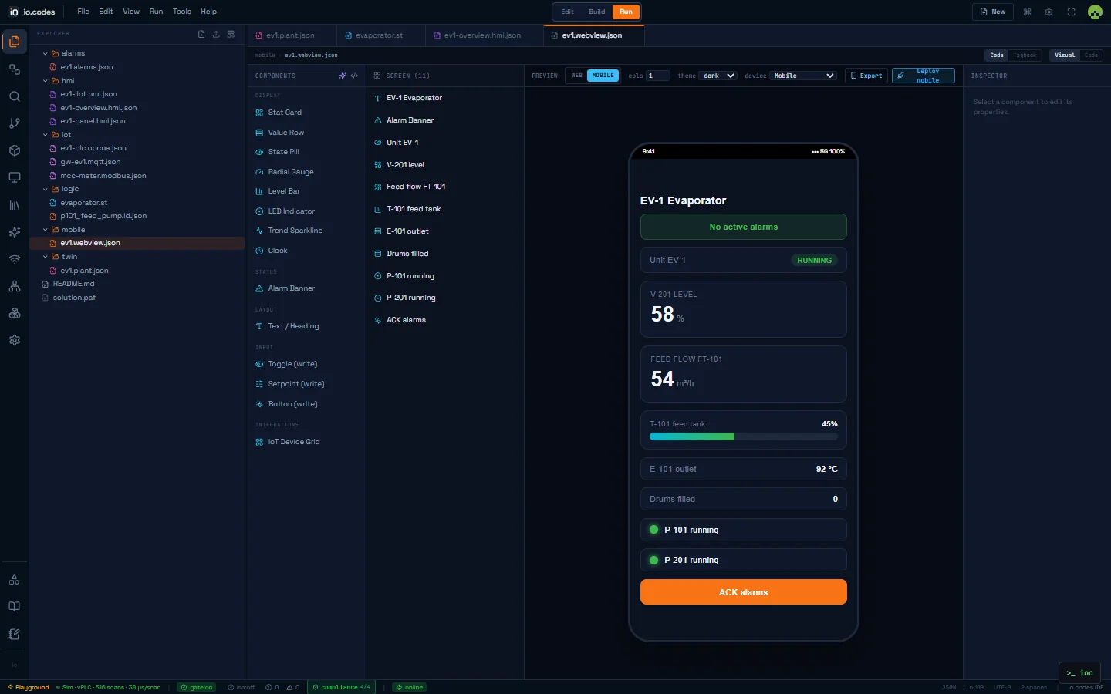
Task: Toggle the isa:off status indicator
Action: pyautogui.click(x=241, y=687)
